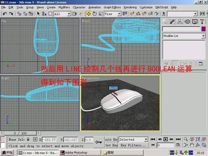Open the Customize menu
208x156 pixels.
[x=146, y=7]
